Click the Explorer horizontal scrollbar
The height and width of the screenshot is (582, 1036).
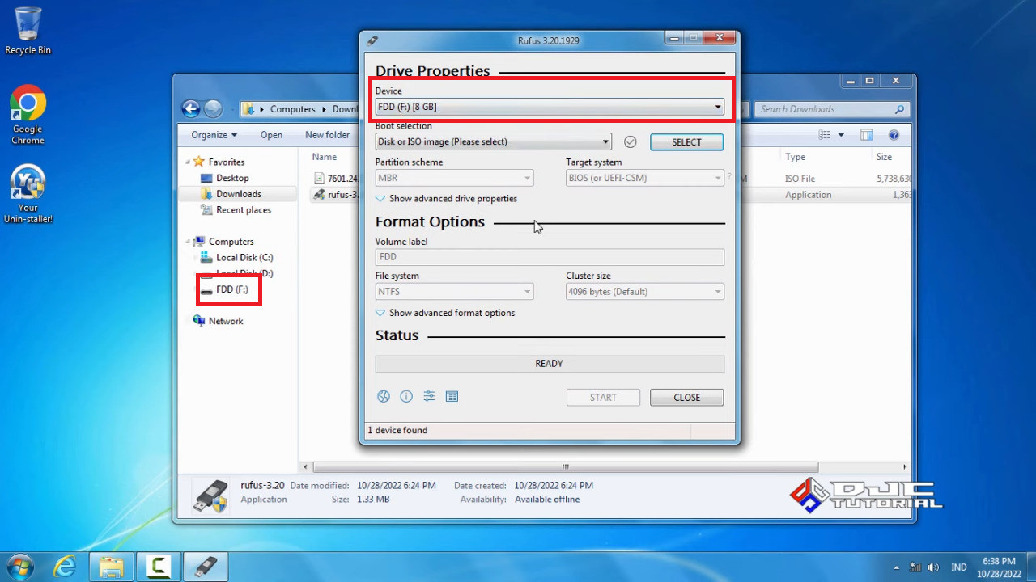pyautogui.click(x=566, y=467)
